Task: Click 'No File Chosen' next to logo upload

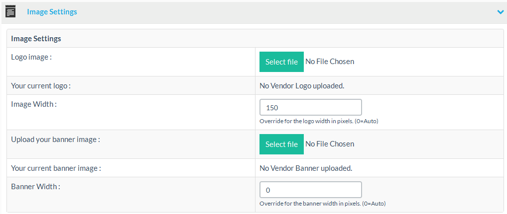Action: [x=330, y=62]
